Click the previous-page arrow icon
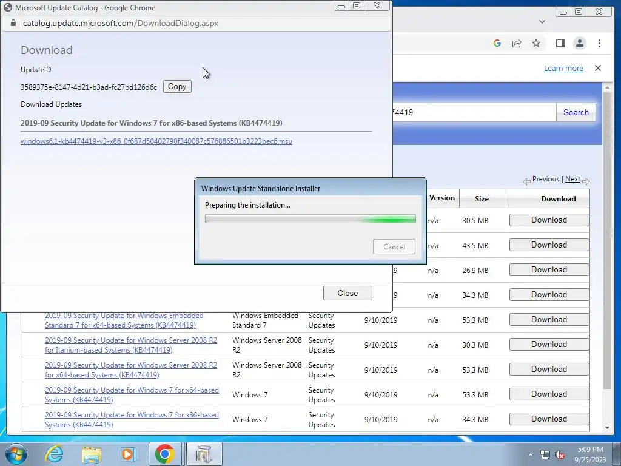Image resolution: width=621 pixels, height=466 pixels. [x=526, y=181]
